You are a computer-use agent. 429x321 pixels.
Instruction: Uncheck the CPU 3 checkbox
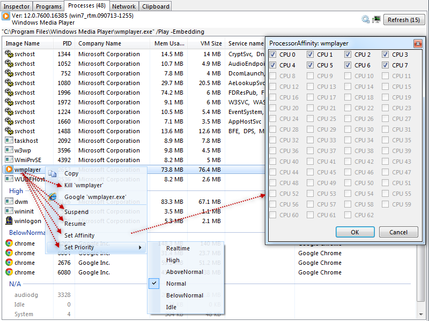coord(385,55)
